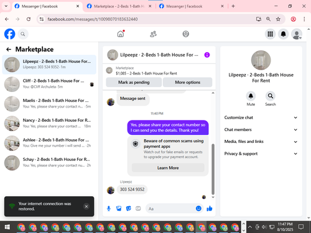Screen dimensions: 311x233
Task: Open the Chrome profile icon
Action: (293, 19)
